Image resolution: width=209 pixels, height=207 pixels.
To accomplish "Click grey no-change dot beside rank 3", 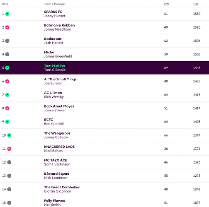I will click(7, 41).
